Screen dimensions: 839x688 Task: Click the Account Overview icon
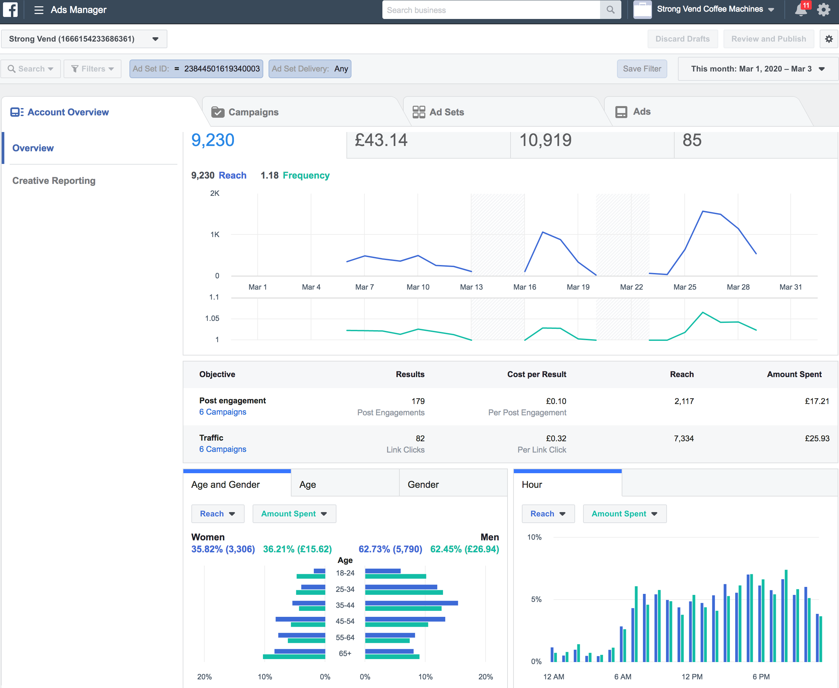(17, 112)
